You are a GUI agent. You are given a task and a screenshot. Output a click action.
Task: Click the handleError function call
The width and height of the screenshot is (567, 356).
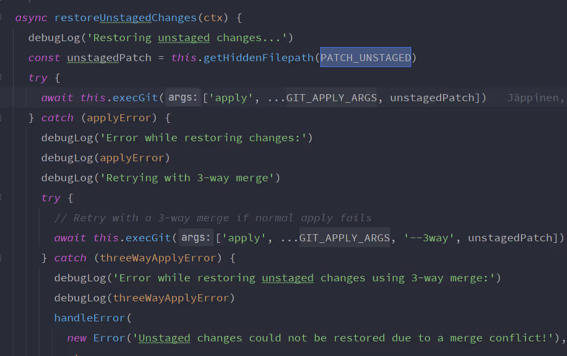(89, 318)
